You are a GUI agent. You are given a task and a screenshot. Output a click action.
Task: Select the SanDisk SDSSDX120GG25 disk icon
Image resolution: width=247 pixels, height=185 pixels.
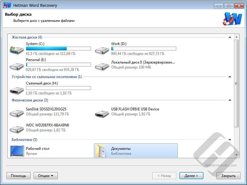coord(17,113)
